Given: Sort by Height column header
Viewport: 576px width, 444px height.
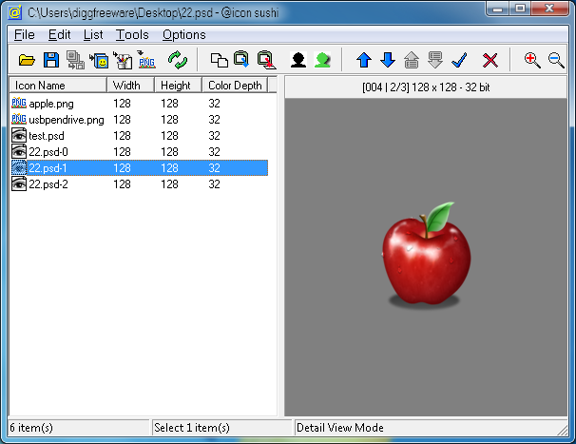Looking at the screenshot, I should pyautogui.click(x=178, y=85).
